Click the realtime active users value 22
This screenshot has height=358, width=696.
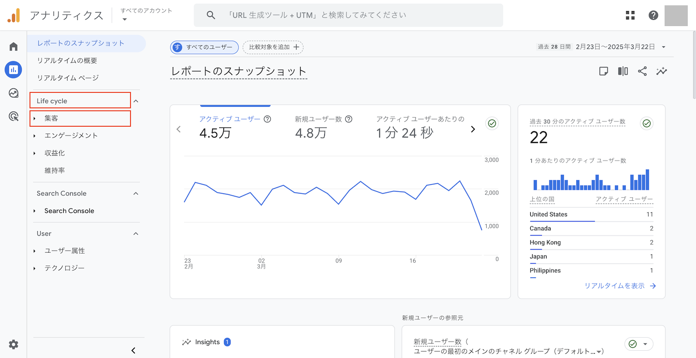[x=538, y=138]
